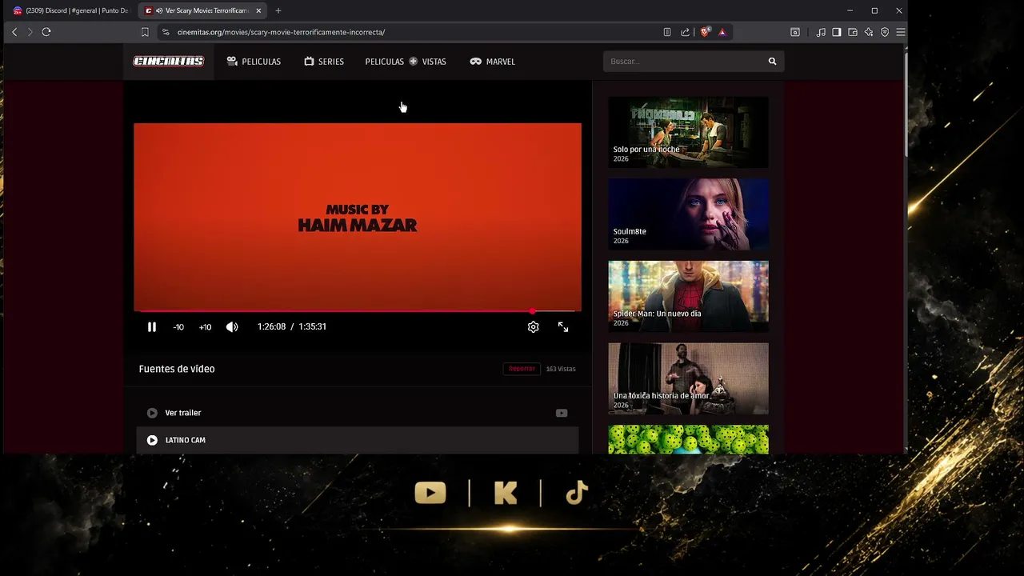The image size is (1024, 576).
Task: Click the search magnifier icon
Action: tap(772, 62)
